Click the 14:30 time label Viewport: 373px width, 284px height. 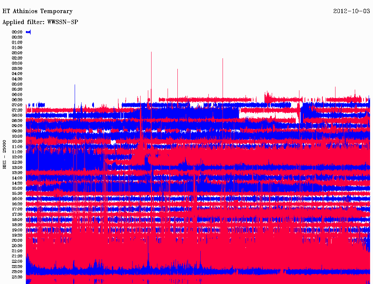17,183
